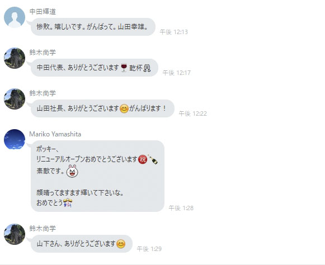The height and width of the screenshot is (265, 325).
Task: Click 中田輝道's default silhouette avatar
Action: tap(15, 17)
